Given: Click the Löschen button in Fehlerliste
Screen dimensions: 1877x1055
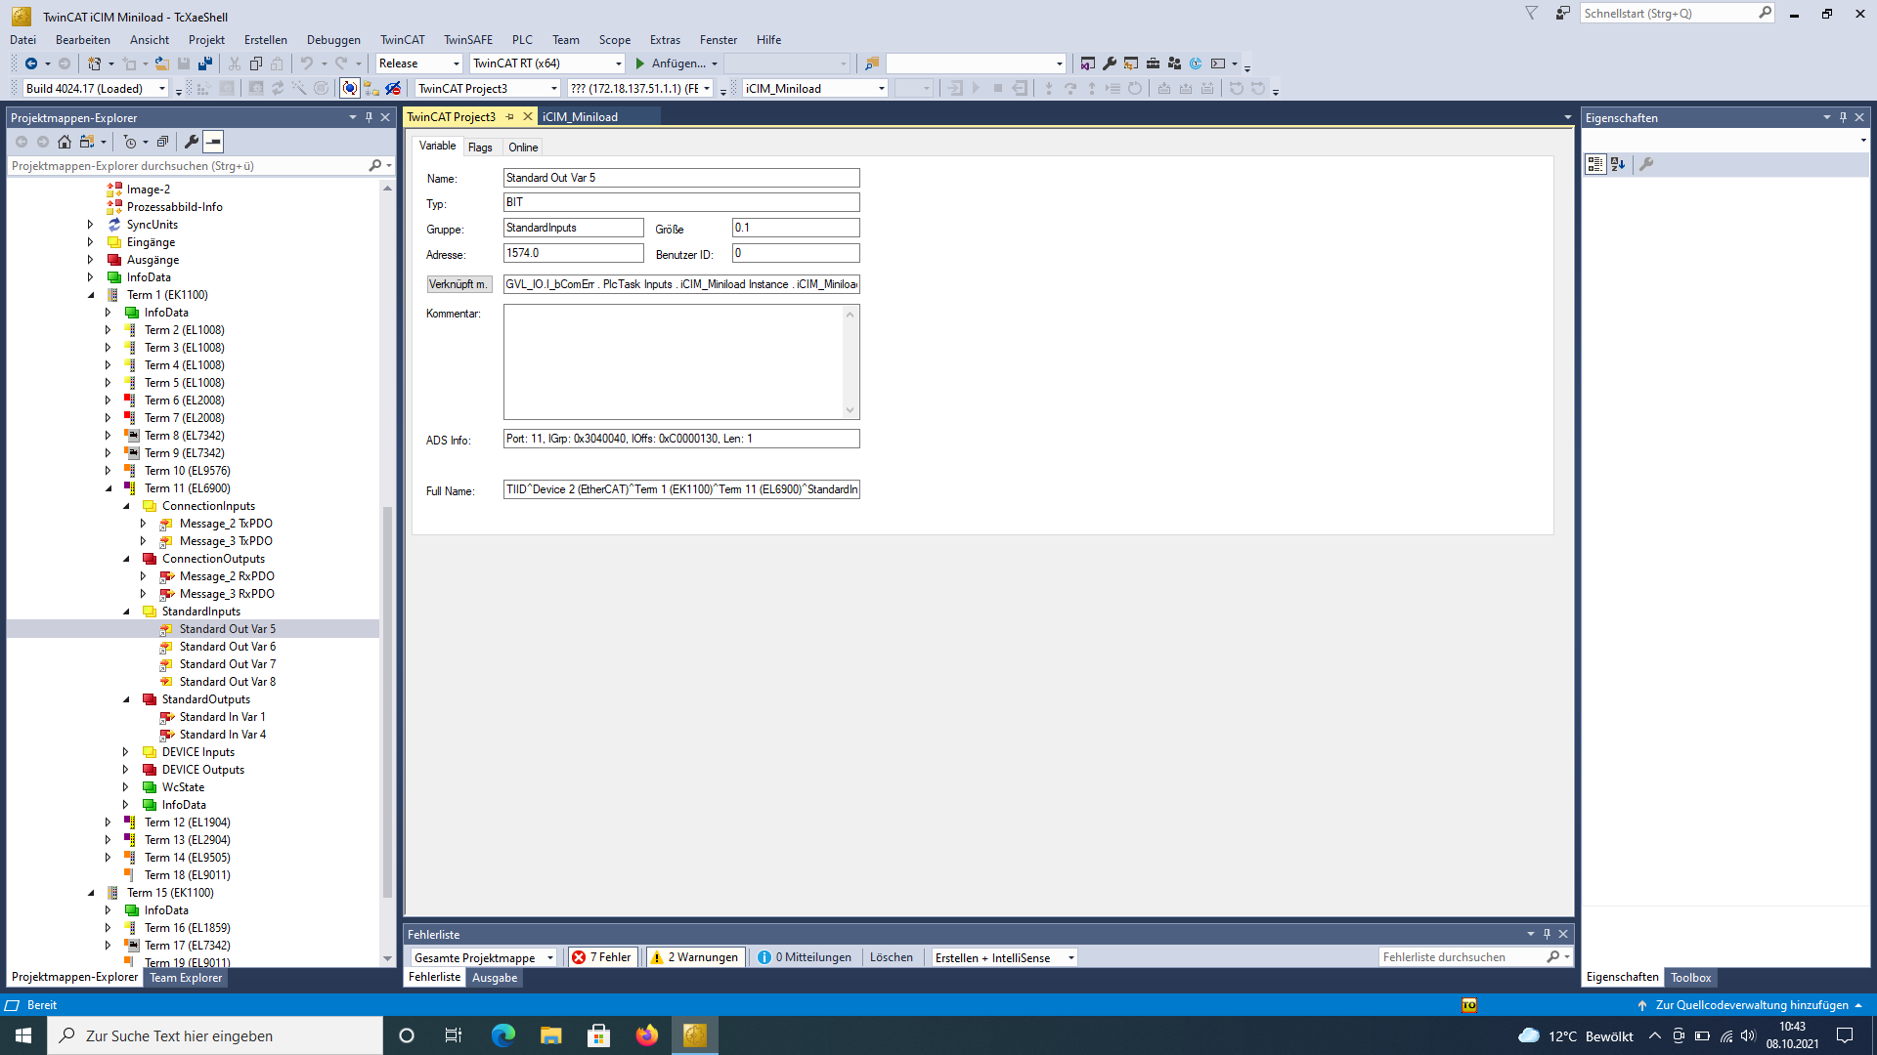Looking at the screenshot, I should [892, 957].
